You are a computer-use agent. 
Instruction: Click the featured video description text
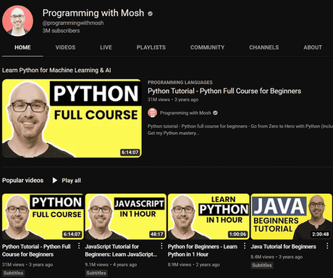click(x=240, y=130)
